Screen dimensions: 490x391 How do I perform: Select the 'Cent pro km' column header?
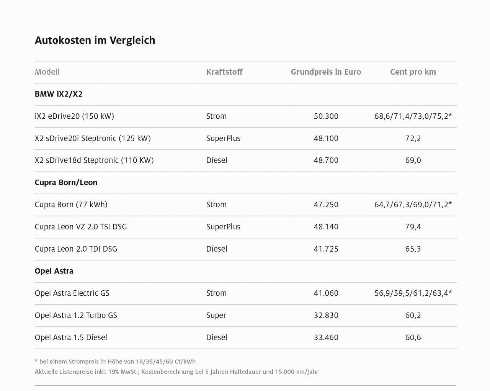[x=413, y=72]
